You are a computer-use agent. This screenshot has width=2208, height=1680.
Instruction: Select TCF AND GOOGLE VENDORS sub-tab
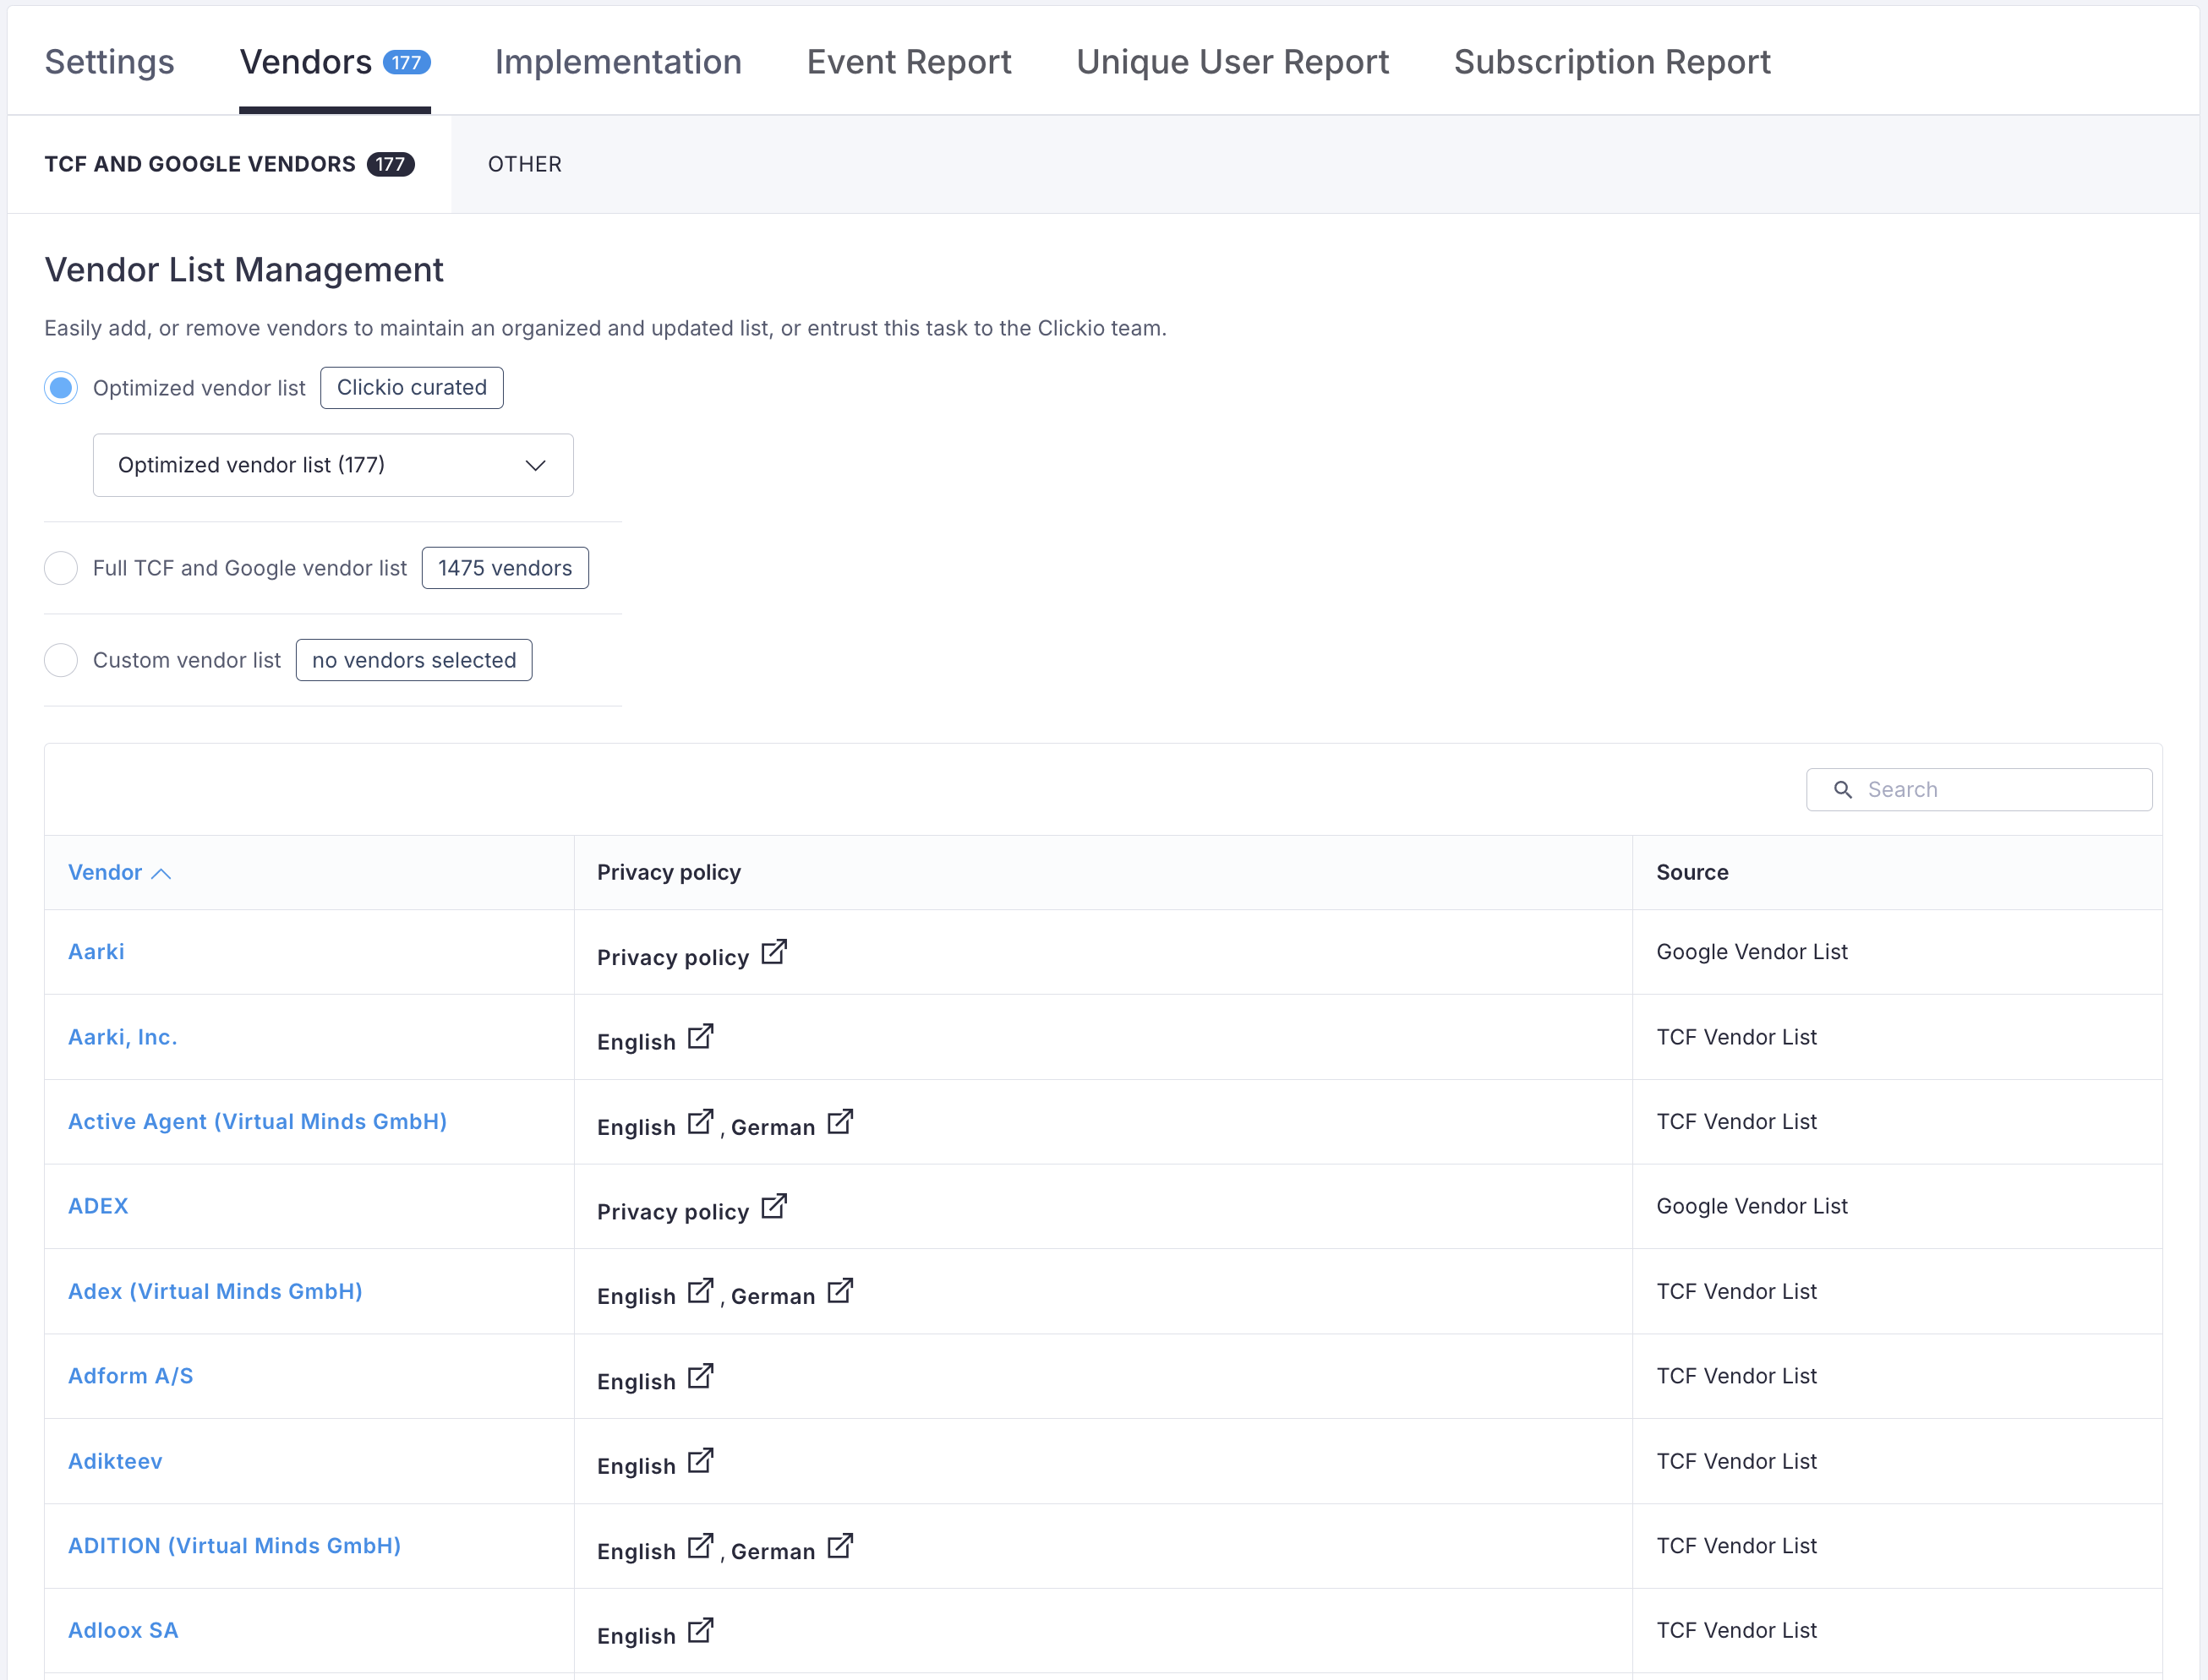coord(229,164)
